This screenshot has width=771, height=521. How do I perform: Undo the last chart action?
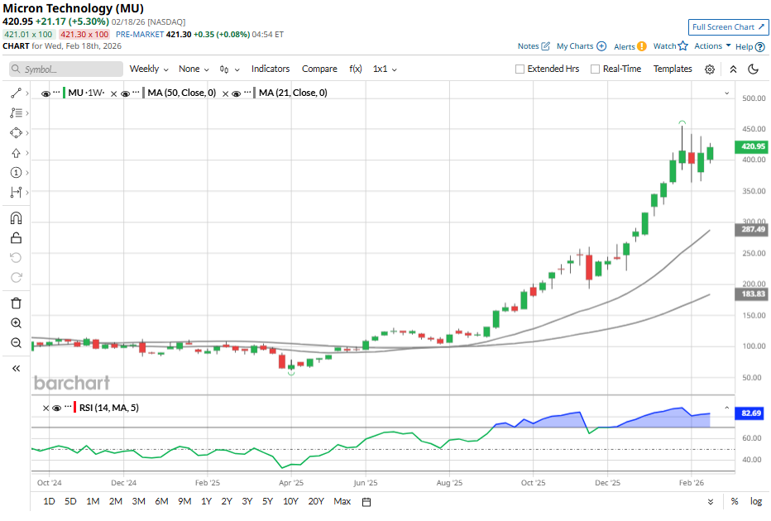(16, 257)
